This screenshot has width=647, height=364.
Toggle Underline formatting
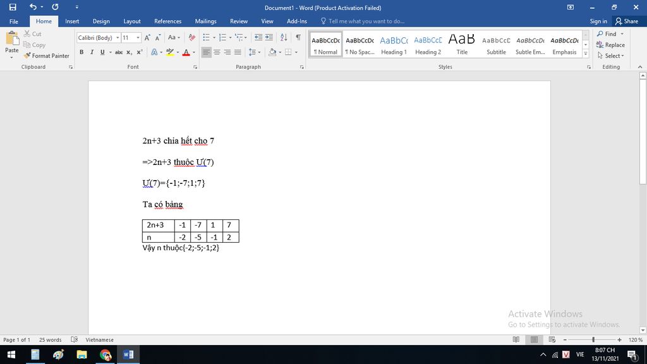click(x=102, y=52)
